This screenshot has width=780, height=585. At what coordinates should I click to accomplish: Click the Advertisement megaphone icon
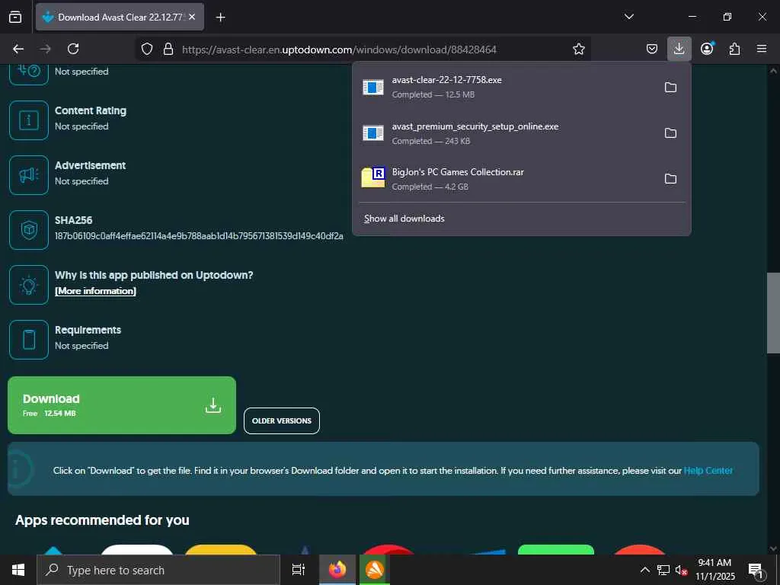point(29,175)
